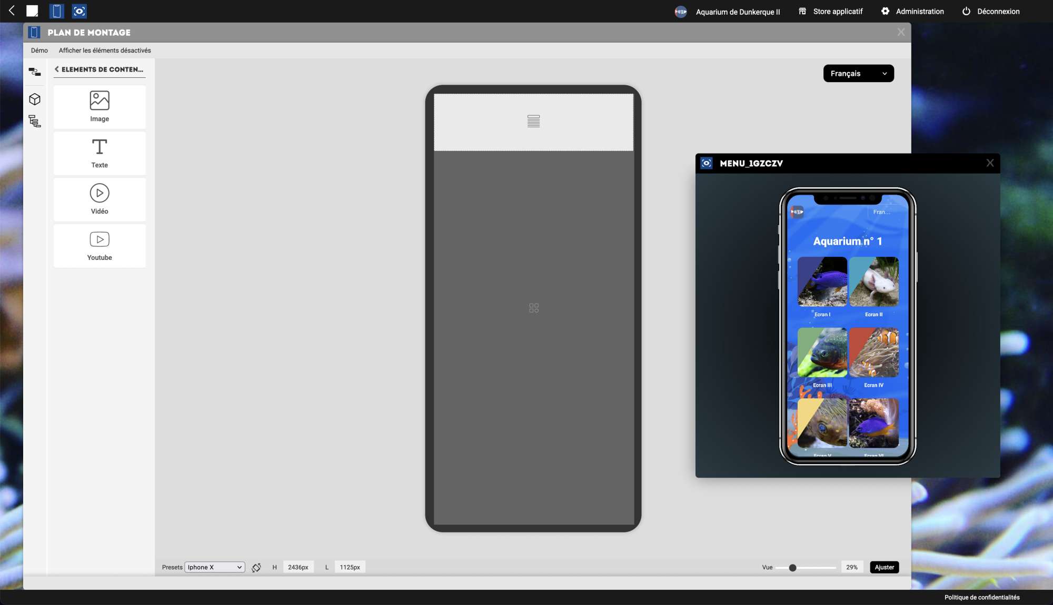Open Politique de confidentialités link
Screen dimensions: 1053x605
pos(981,597)
